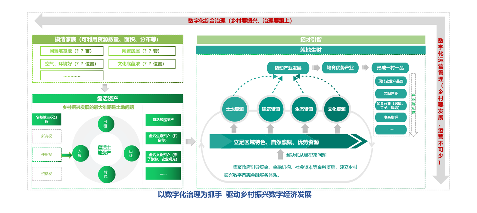Click the green arrow pointing to 入股
This screenshot has width=477, height=213.
[x=67, y=155]
